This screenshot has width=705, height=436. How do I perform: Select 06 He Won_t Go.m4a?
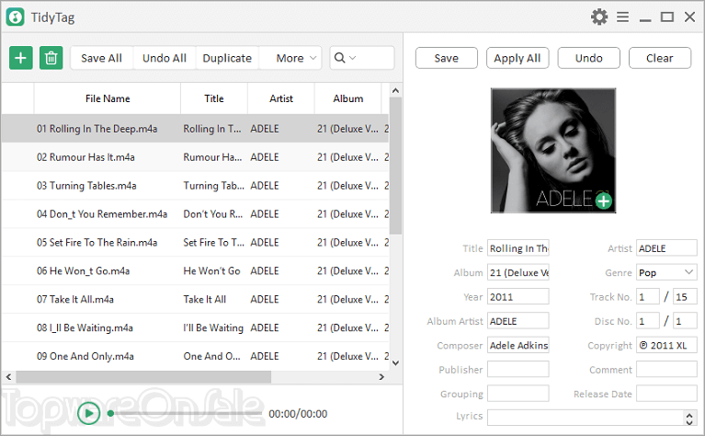[195, 270]
